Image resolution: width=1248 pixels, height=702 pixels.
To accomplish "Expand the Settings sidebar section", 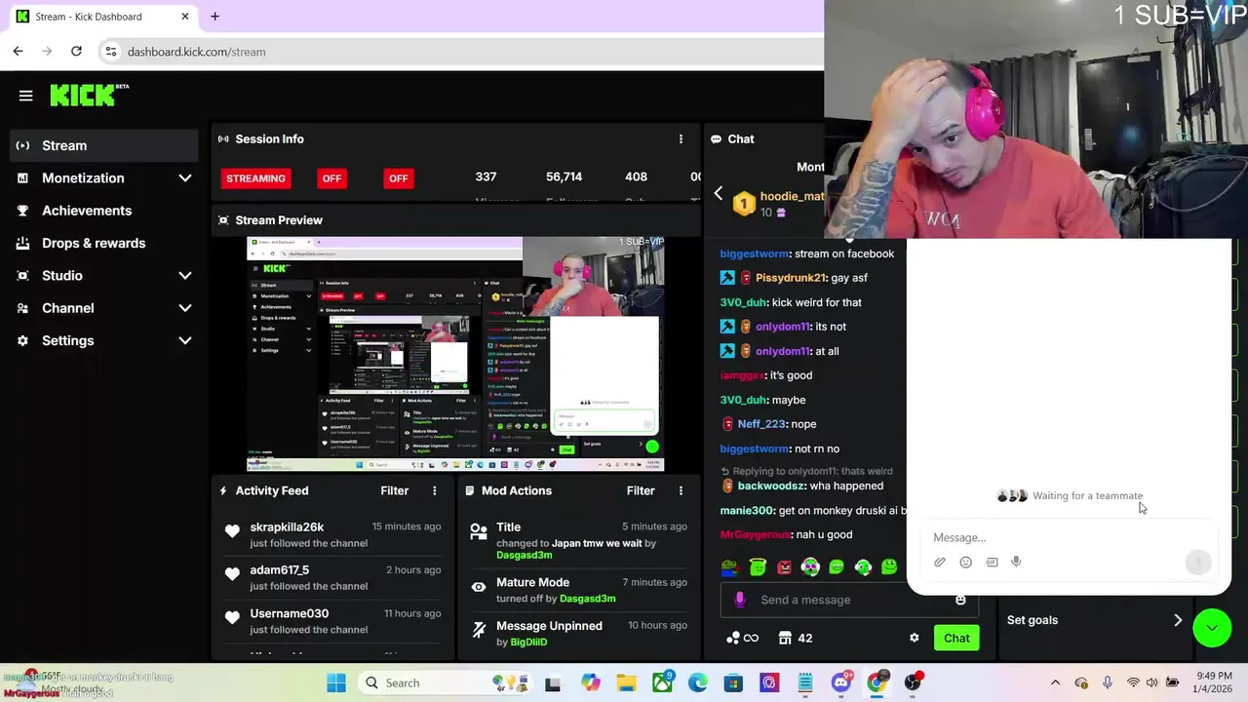I will pos(104,340).
